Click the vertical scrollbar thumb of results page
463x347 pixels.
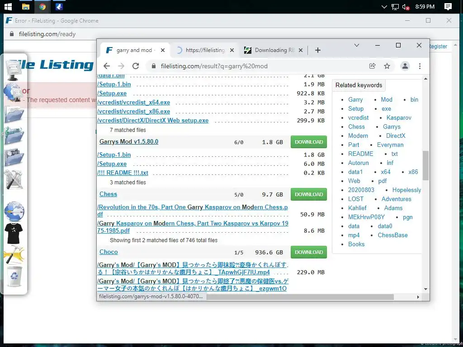point(425,165)
